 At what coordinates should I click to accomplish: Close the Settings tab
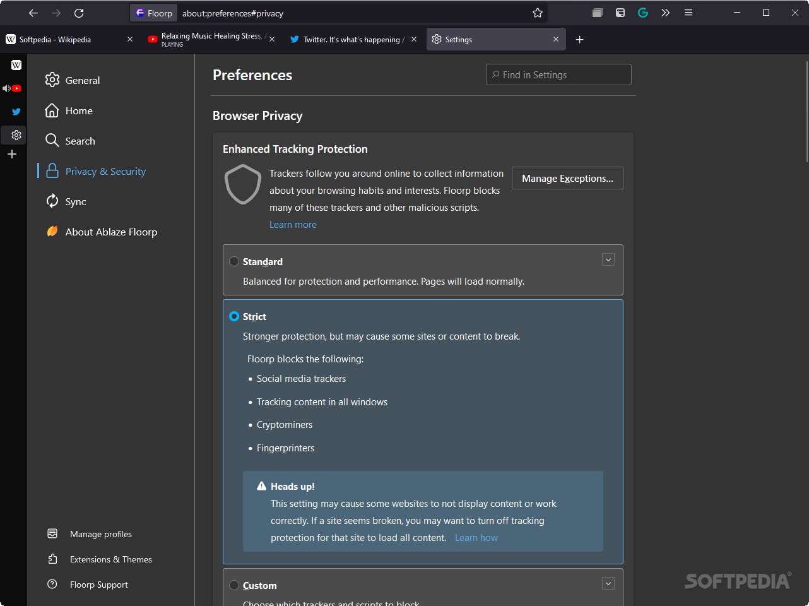556,39
